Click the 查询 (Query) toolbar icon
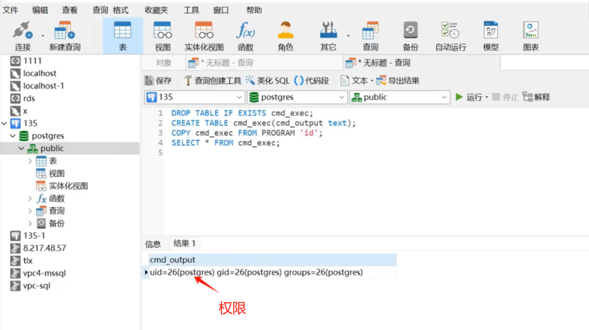This screenshot has width=589, height=330. tap(370, 36)
